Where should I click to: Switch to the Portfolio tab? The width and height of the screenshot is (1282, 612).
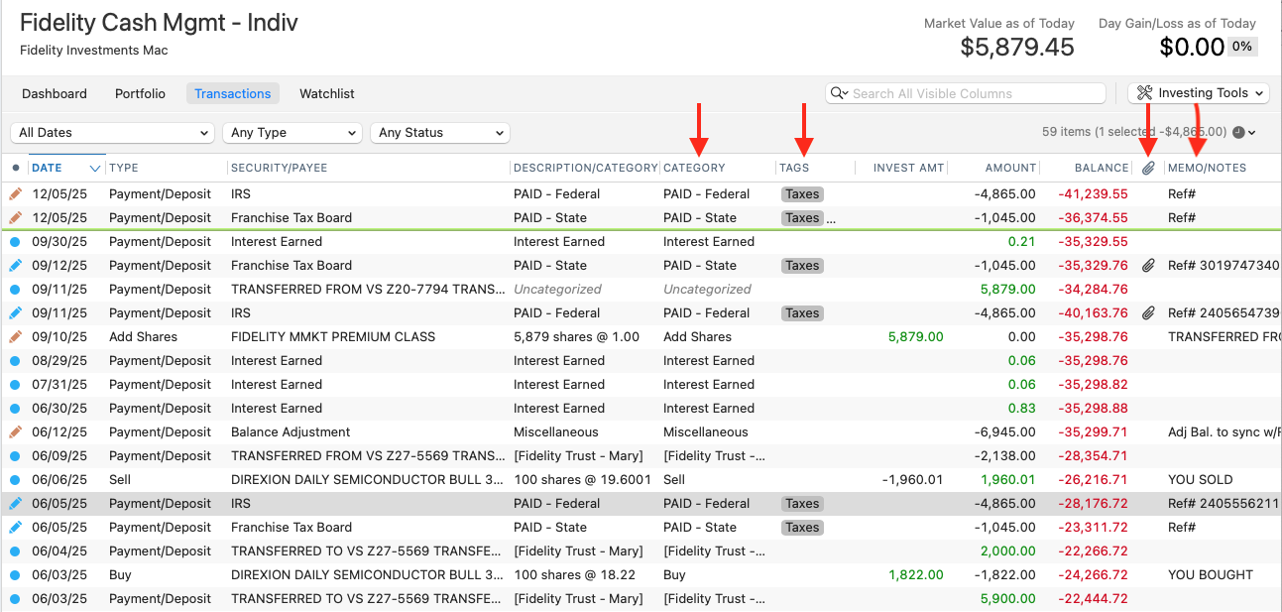pos(140,93)
